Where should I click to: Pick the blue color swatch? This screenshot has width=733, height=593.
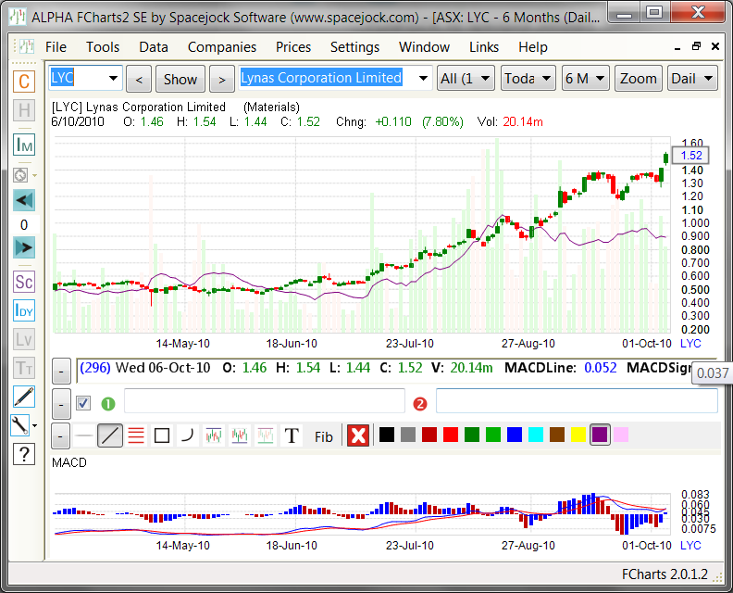click(515, 435)
